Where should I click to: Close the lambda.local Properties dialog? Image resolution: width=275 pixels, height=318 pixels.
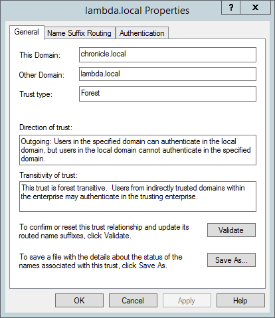tap(255, 8)
